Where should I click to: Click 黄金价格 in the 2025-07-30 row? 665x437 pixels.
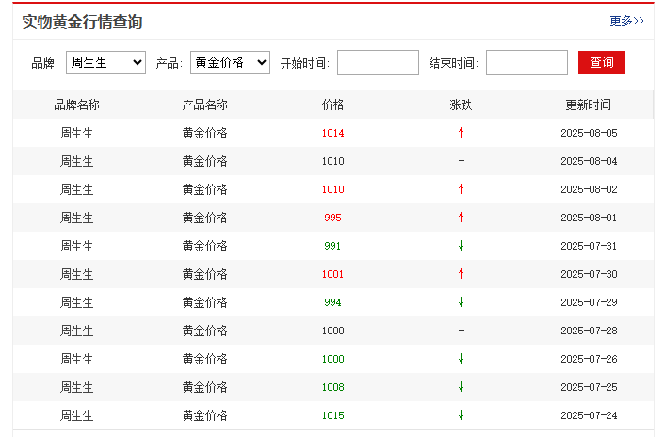204,274
